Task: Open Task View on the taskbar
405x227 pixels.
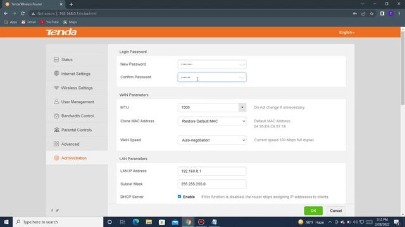Action: (x=122, y=222)
